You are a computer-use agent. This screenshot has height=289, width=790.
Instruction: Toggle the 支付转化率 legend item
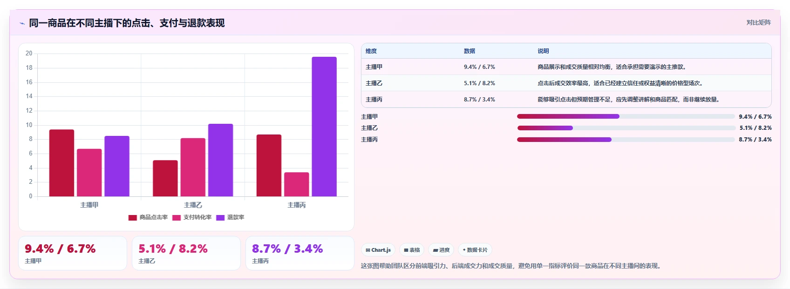pos(192,217)
